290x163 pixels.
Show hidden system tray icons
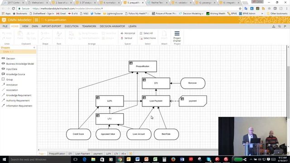coord(251,159)
